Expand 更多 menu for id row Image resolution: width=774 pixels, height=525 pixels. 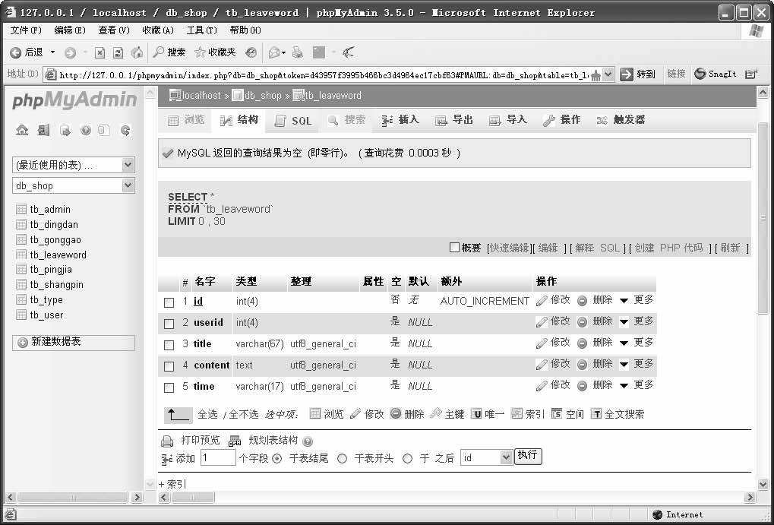point(637,300)
